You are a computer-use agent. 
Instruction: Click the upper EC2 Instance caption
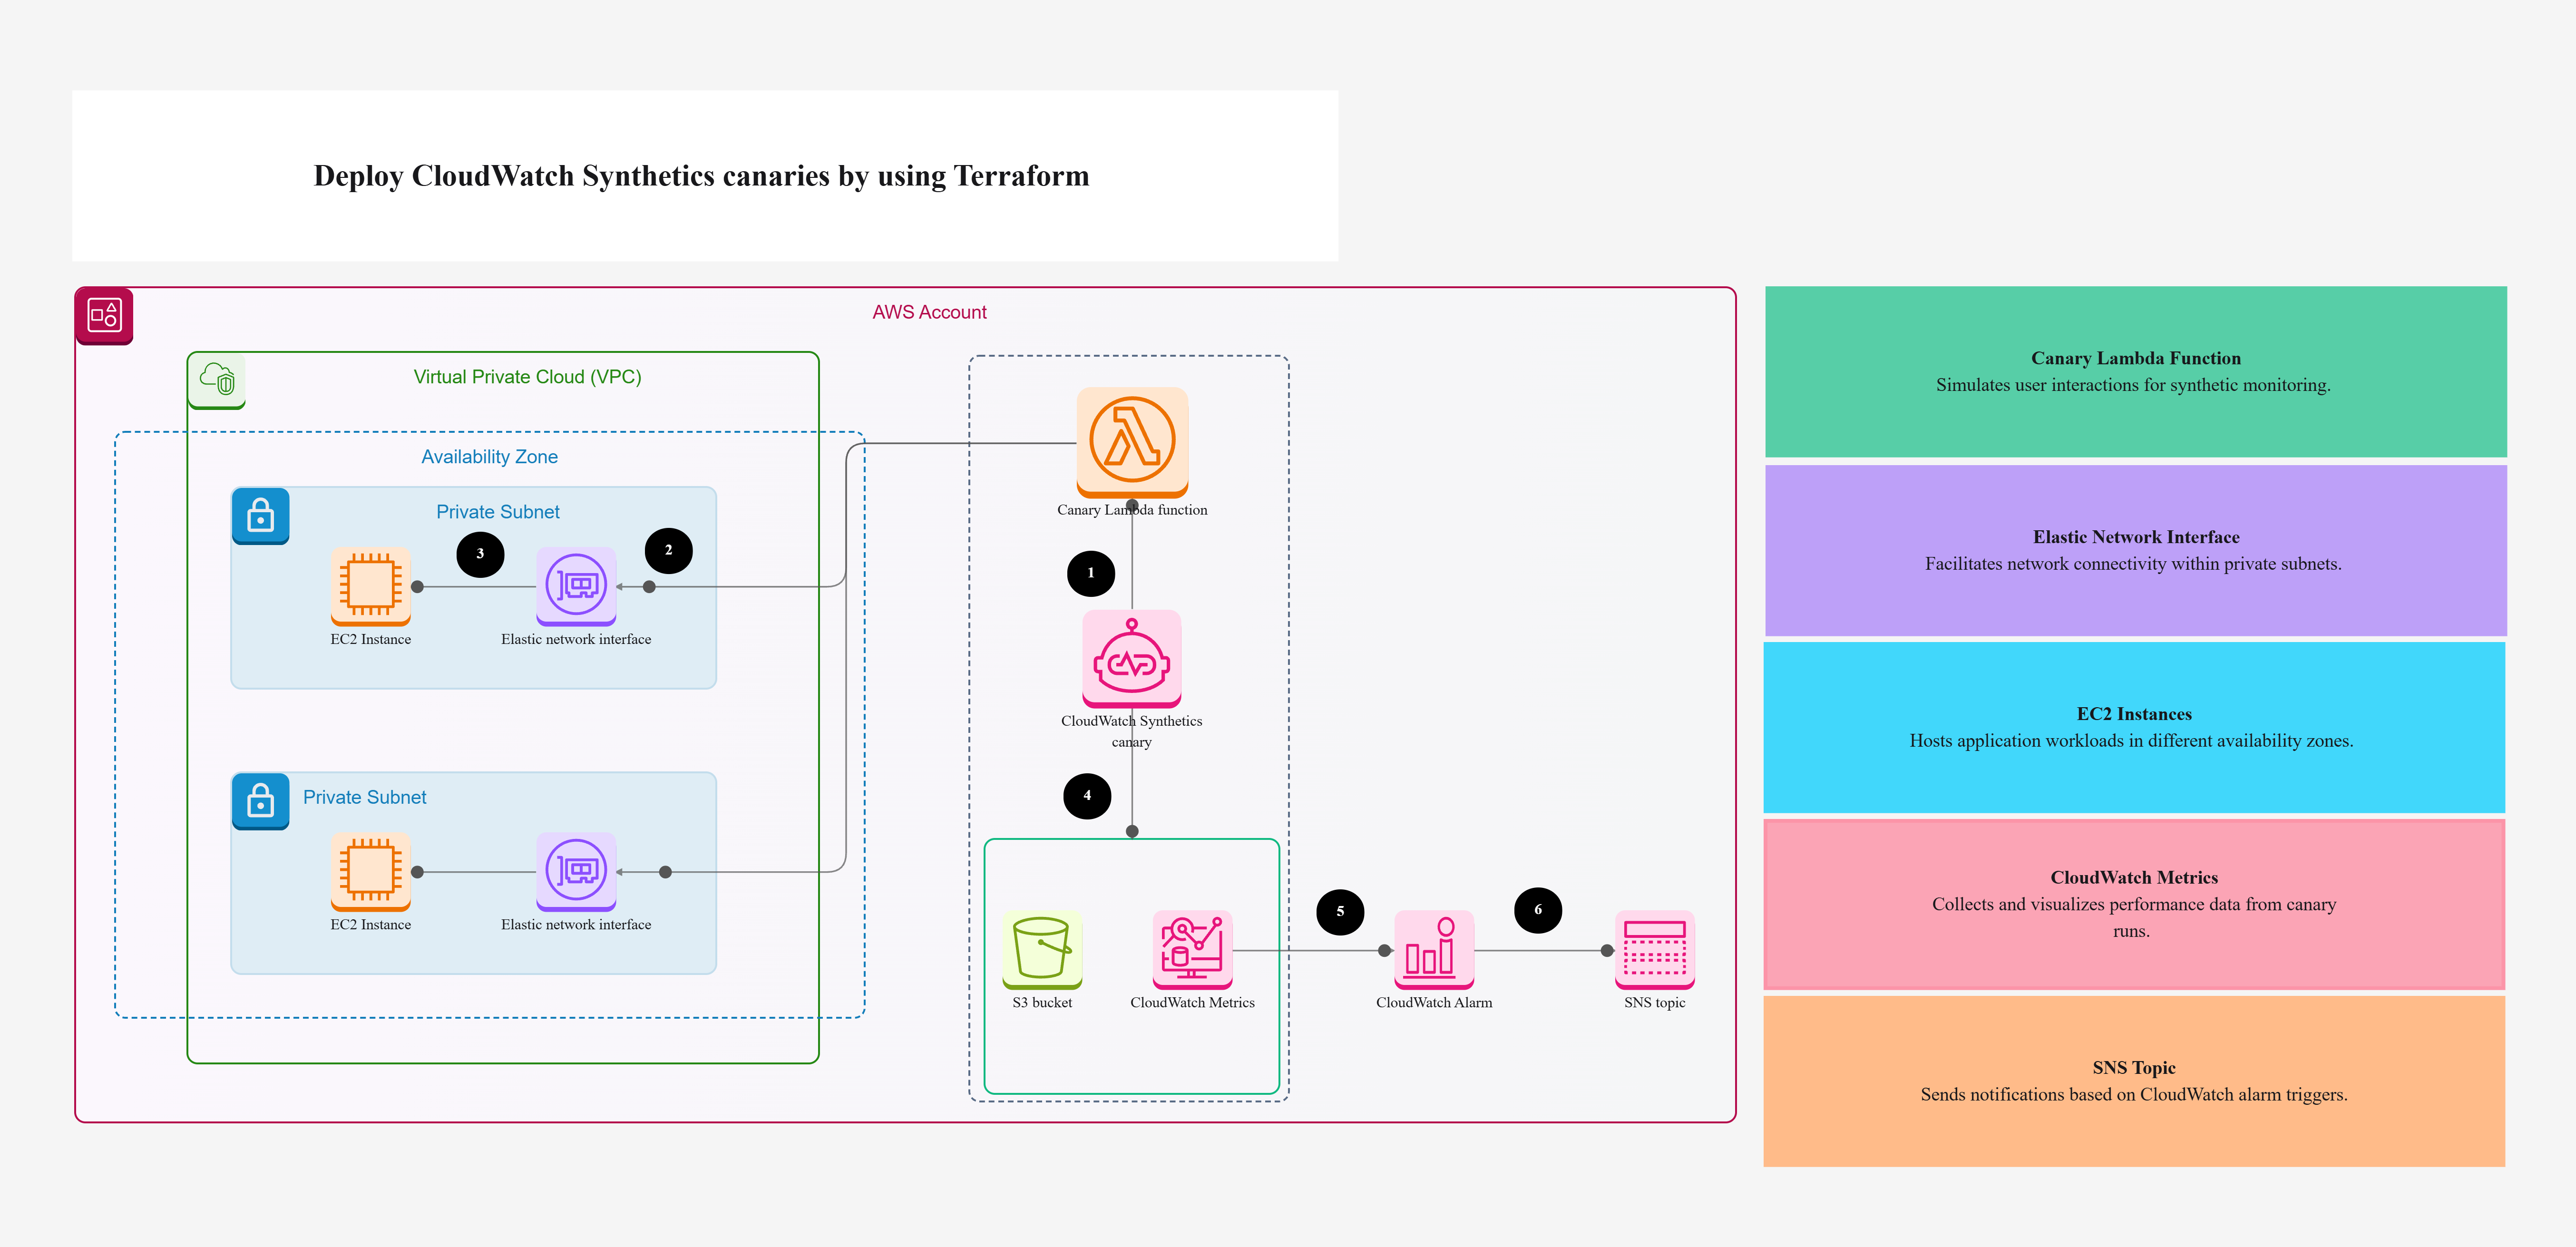pyautogui.click(x=371, y=640)
